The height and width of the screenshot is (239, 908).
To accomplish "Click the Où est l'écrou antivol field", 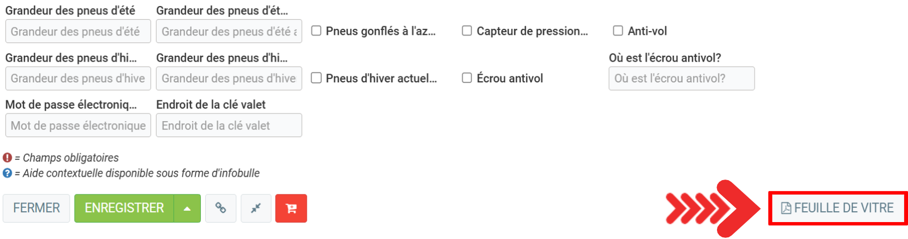I will [x=682, y=79].
